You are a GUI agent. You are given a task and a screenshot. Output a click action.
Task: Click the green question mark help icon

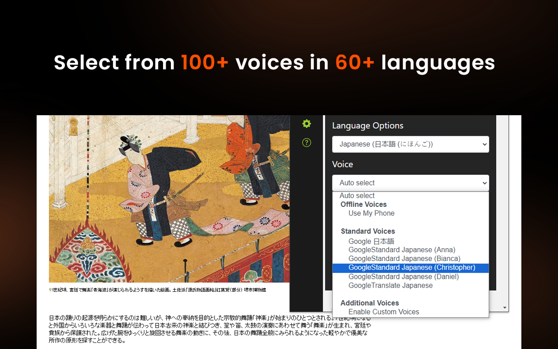pos(306,143)
